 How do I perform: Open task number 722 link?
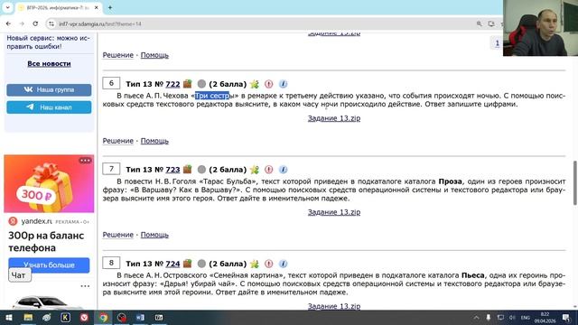(x=172, y=84)
